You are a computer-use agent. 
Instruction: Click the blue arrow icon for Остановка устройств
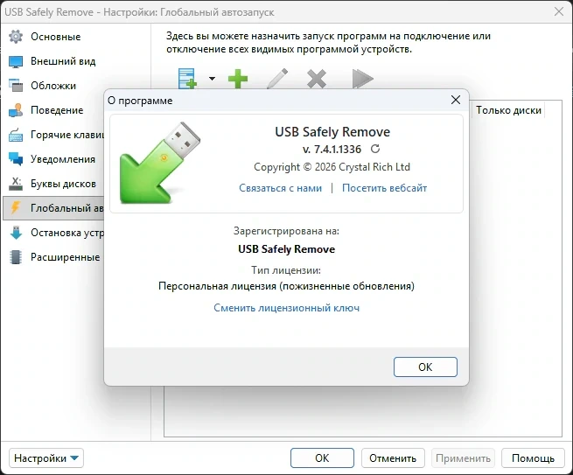tap(16, 233)
